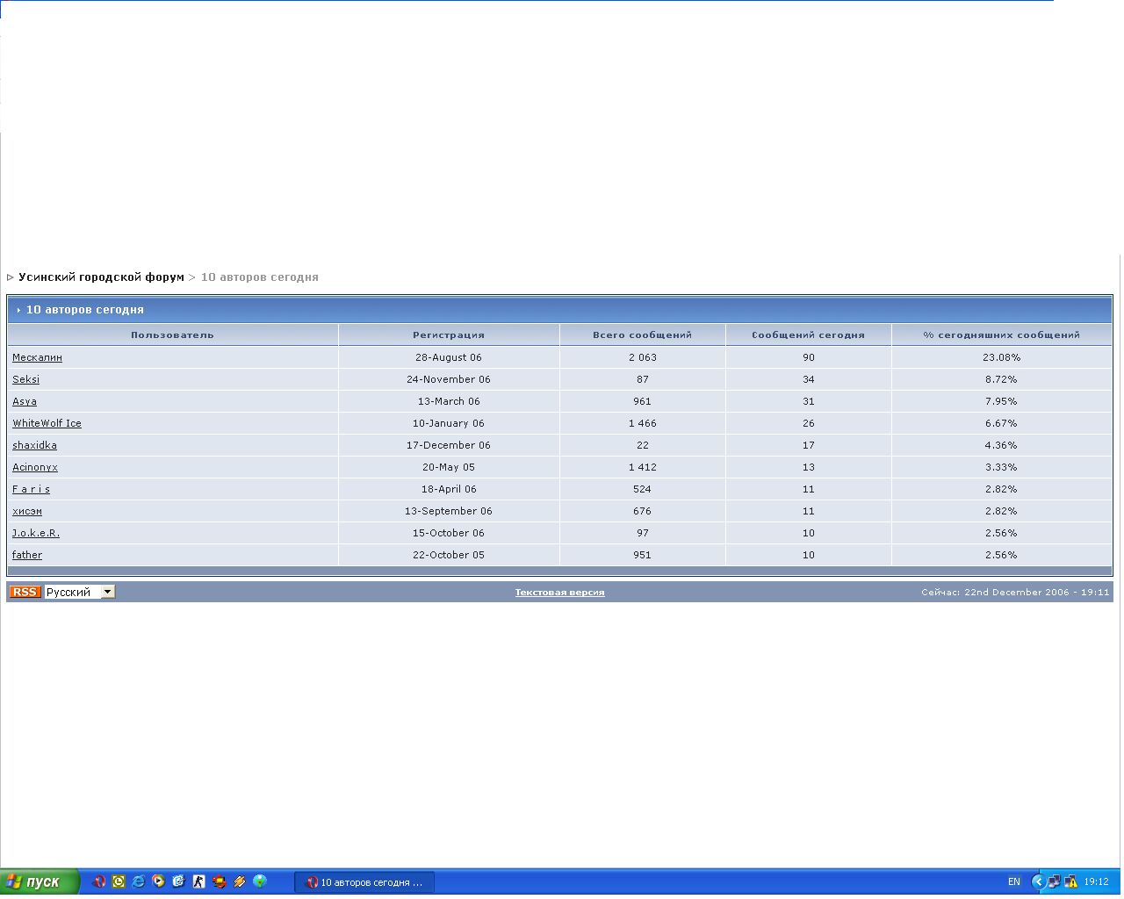The width and height of the screenshot is (1124, 899).
Task: Click the network connection tray icon
Action: pos(1055,882)
